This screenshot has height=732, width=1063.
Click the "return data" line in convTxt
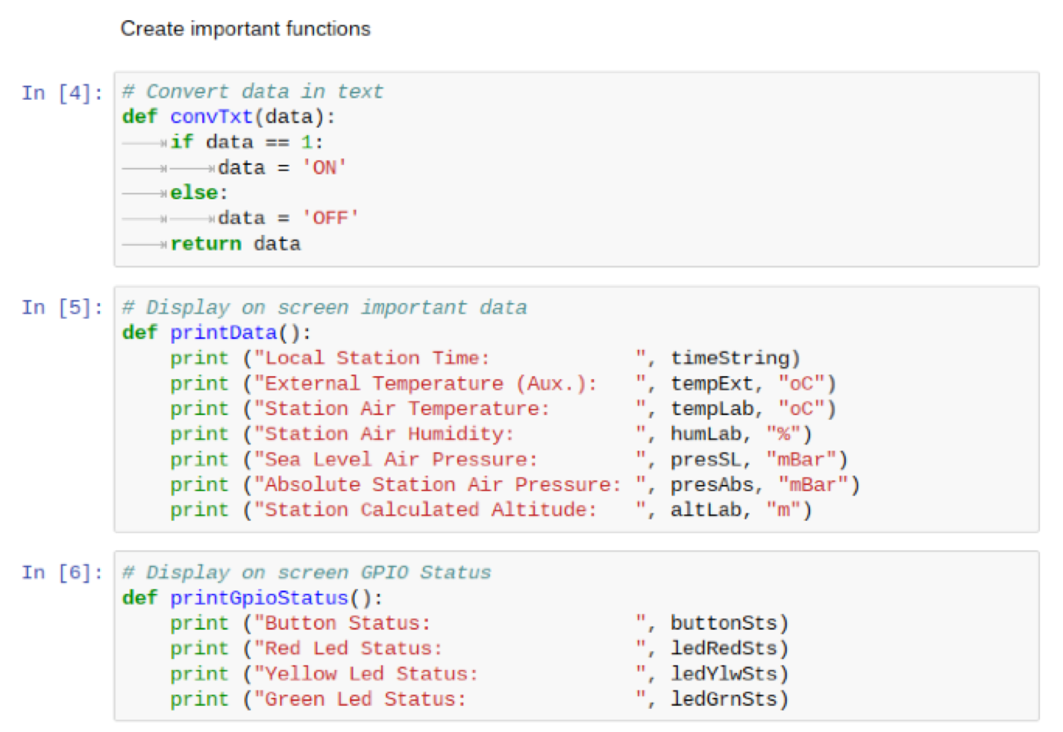click(x=235, y=244)
